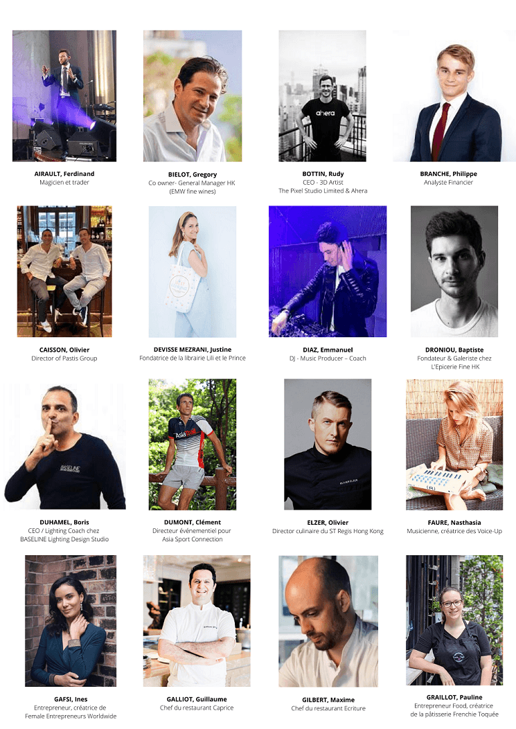The image size is (516, 729).
Task: Click the name AIRAULT, Ferdinand
Action: tap(64, 174)
